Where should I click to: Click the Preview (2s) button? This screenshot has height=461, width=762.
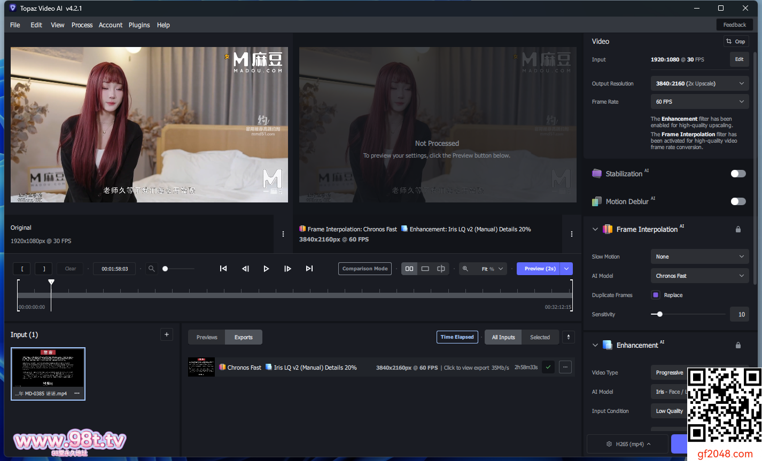(x=539, y=269)
